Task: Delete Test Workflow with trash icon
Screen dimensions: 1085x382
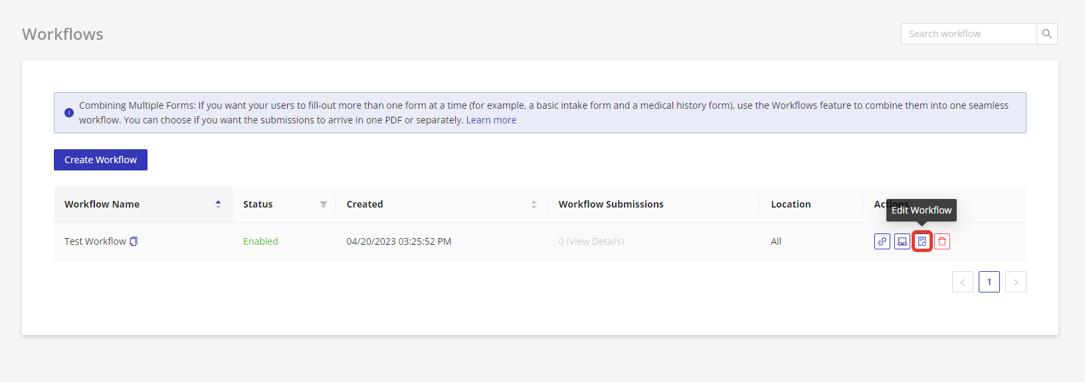Action: [942, 241]
